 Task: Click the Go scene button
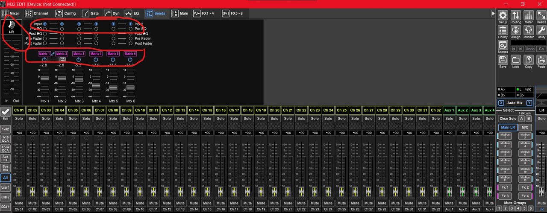[541, 49]
